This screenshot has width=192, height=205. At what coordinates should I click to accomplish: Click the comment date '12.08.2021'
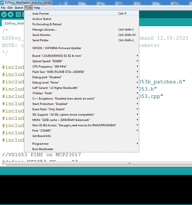173,38
